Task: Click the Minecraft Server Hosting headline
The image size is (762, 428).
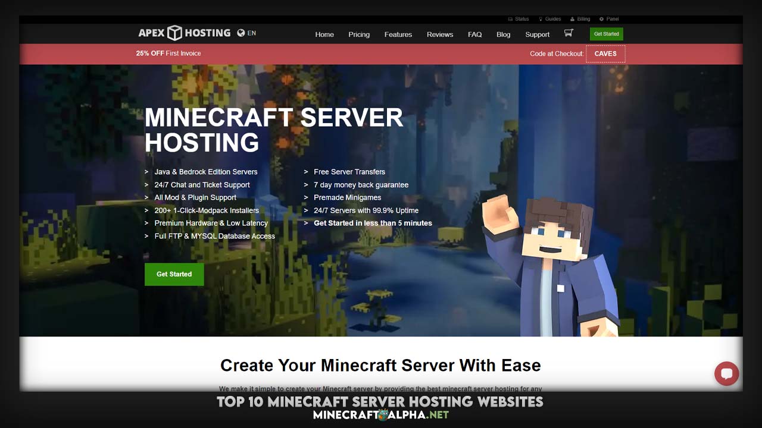Action: (x=274, y=130)
